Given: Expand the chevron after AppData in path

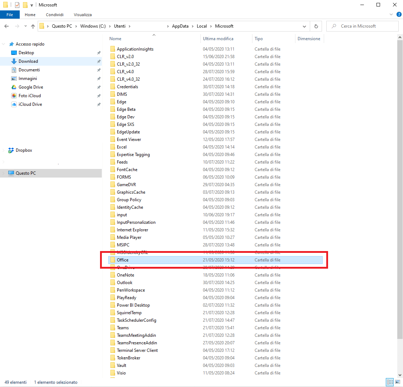Looking at the screenshot, I should click(193, 26).
